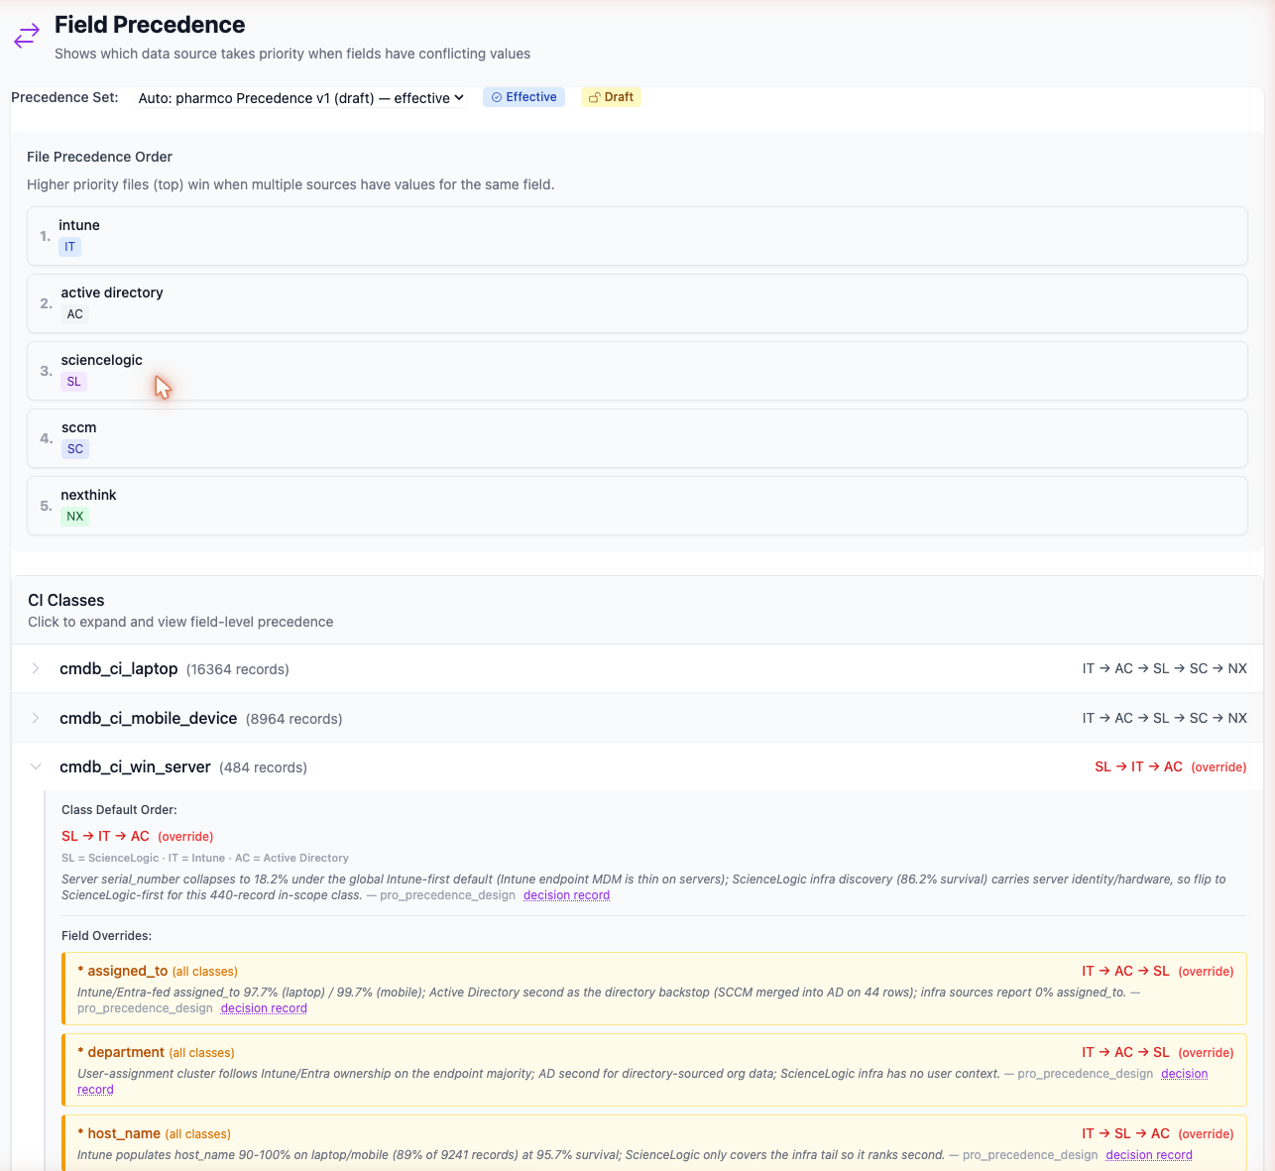Click precedence order on cmdb_ci_laptop row

coord(1165,668)
